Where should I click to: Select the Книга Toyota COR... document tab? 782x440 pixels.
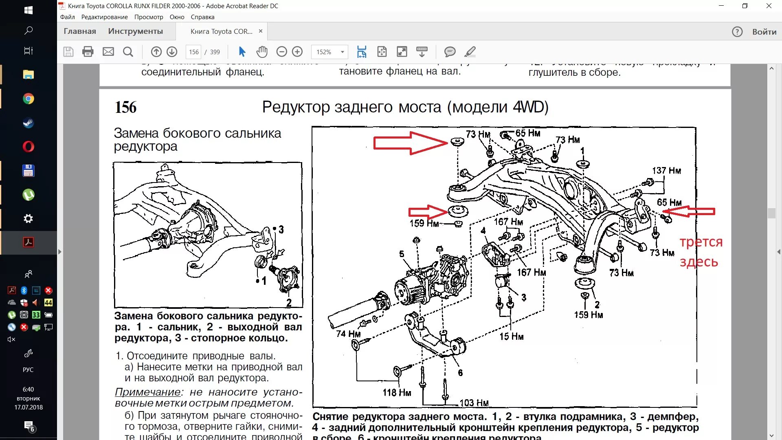pos(222,31)
